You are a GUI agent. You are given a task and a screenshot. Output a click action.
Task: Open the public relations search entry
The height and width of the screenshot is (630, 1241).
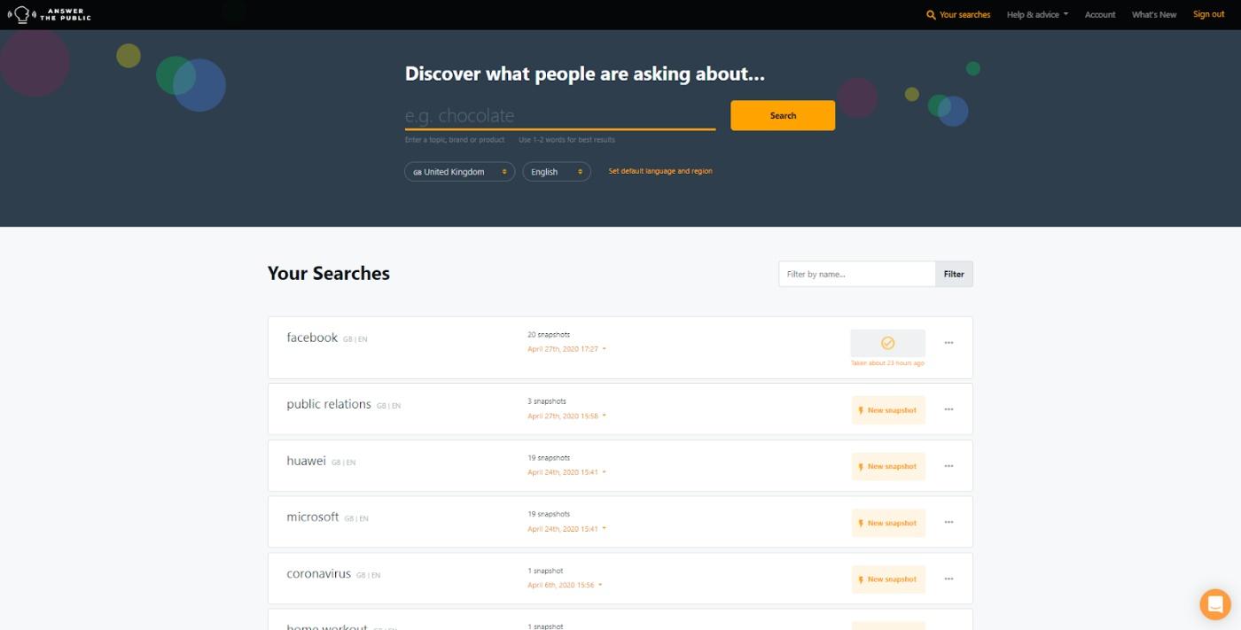(x=329, y=404)
